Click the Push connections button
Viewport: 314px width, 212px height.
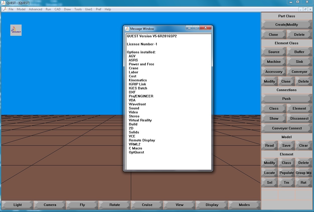pyautogui.click(x=287, y=99)
